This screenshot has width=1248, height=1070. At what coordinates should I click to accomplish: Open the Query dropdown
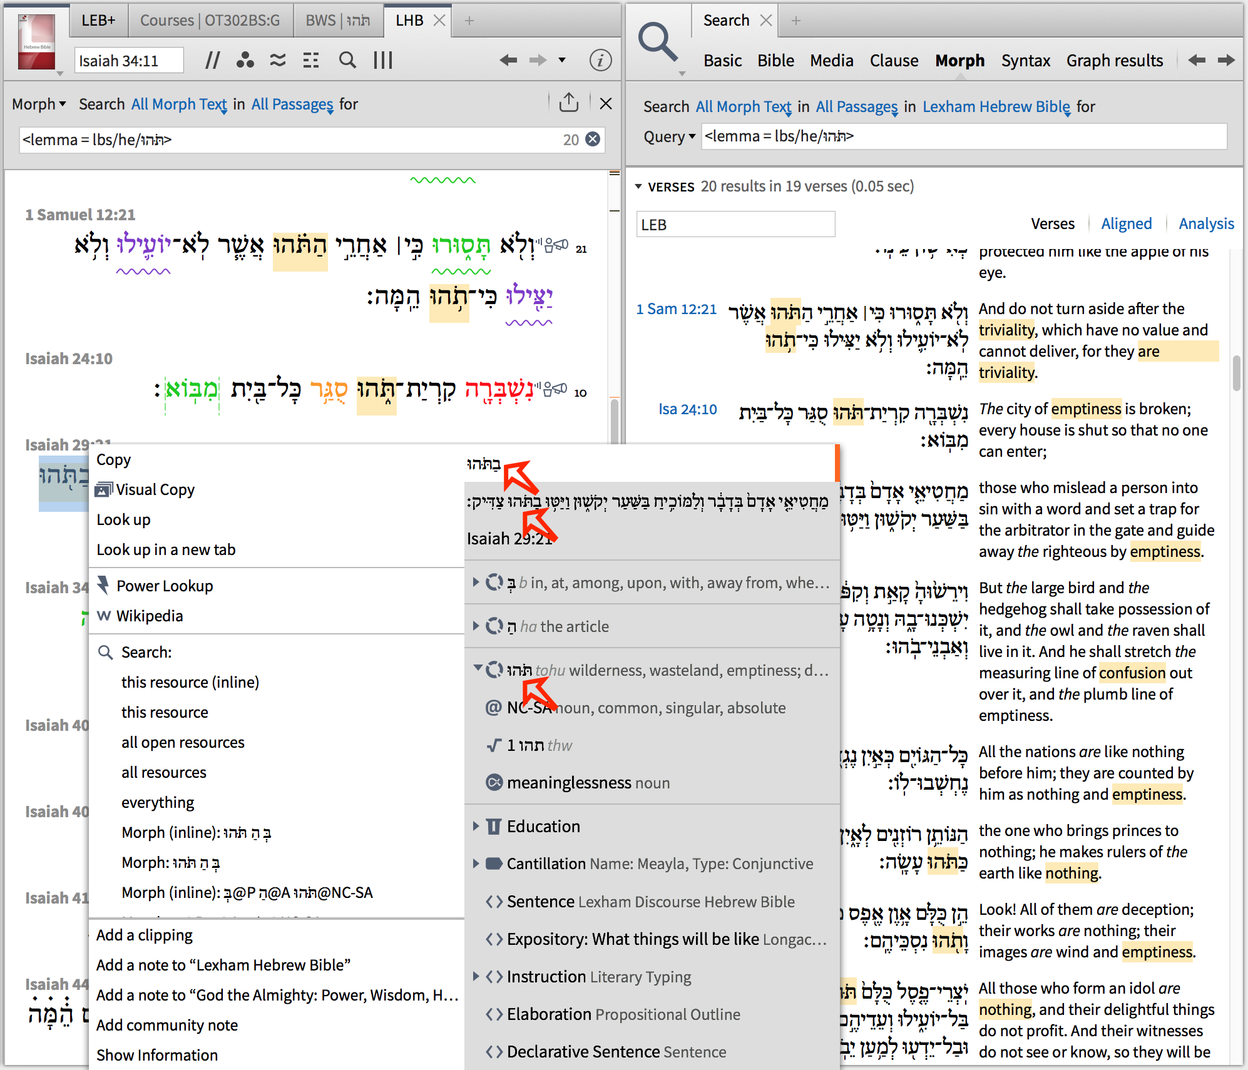(669, 136)
